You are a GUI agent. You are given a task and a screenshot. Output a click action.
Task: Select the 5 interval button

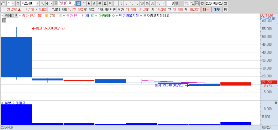126,3
